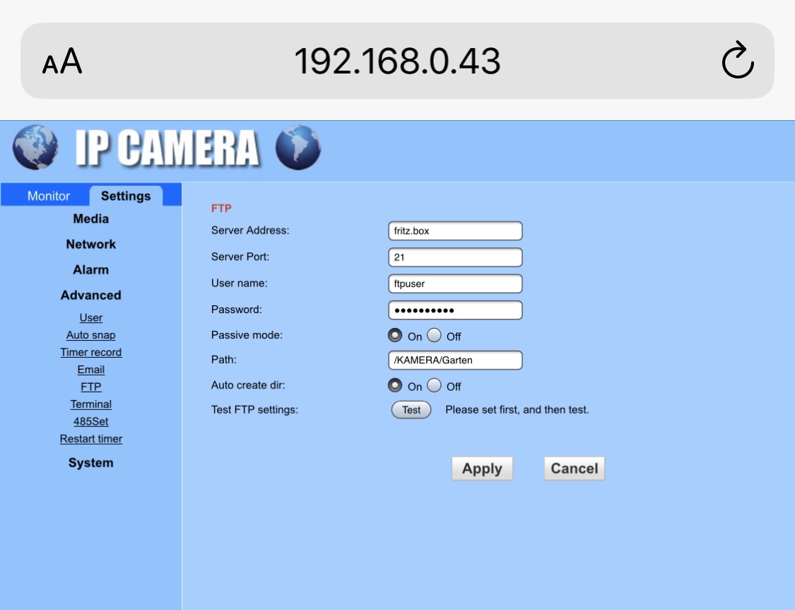Screen dimensions: 795x610
Task: Expand the Media settings section
Action: 91,219
